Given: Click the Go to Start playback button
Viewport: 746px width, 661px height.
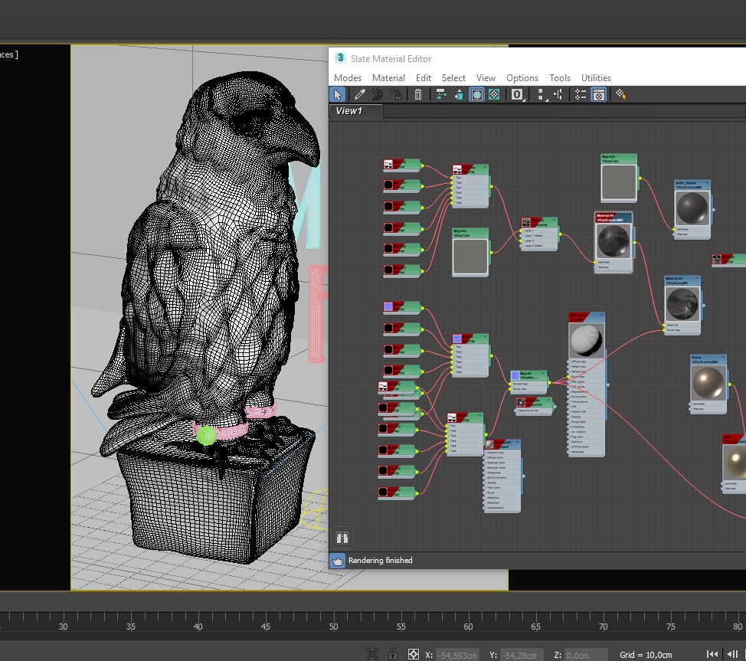Looking at the screenshot, I should pos(712,654).
